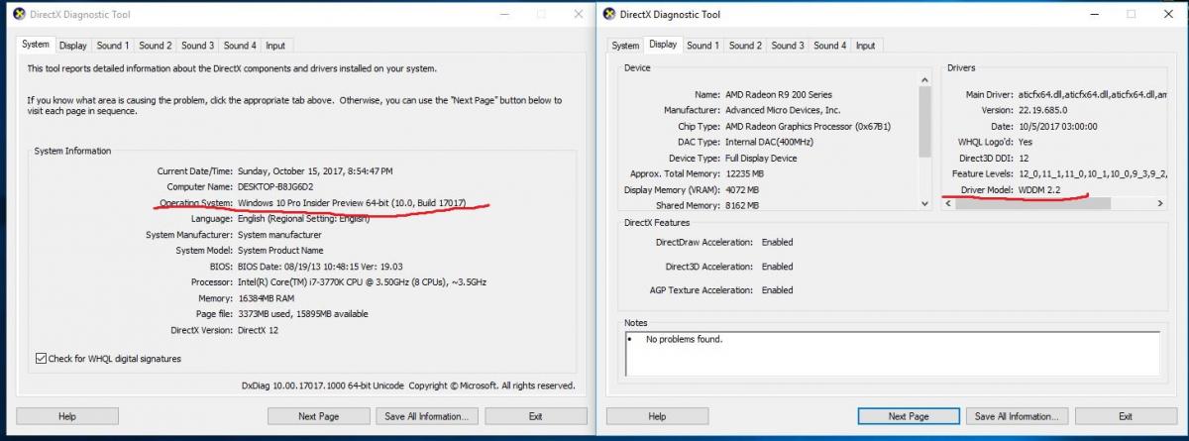Click current date/time value
Screen dimensions: 1189x441
coord(315,171)
